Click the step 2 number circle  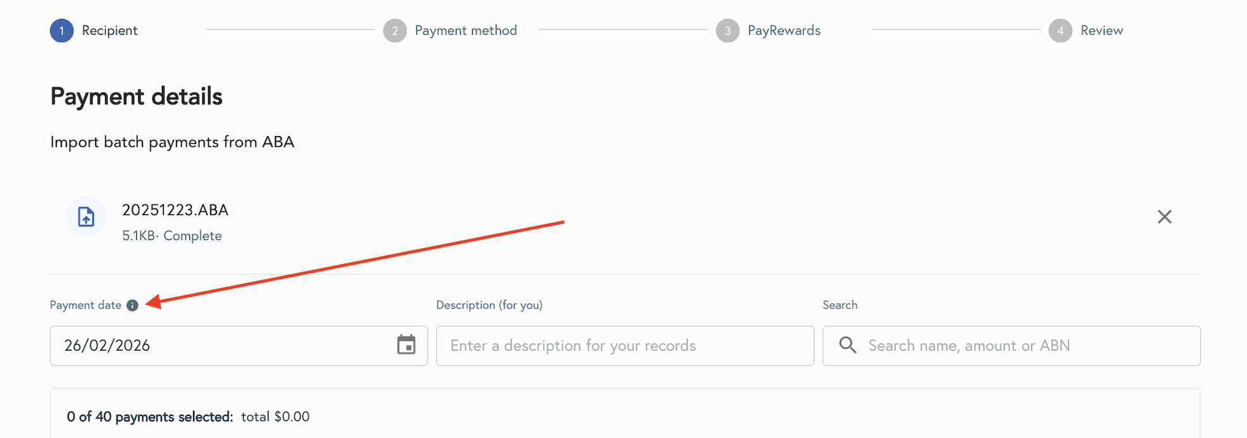click(394, 30)
